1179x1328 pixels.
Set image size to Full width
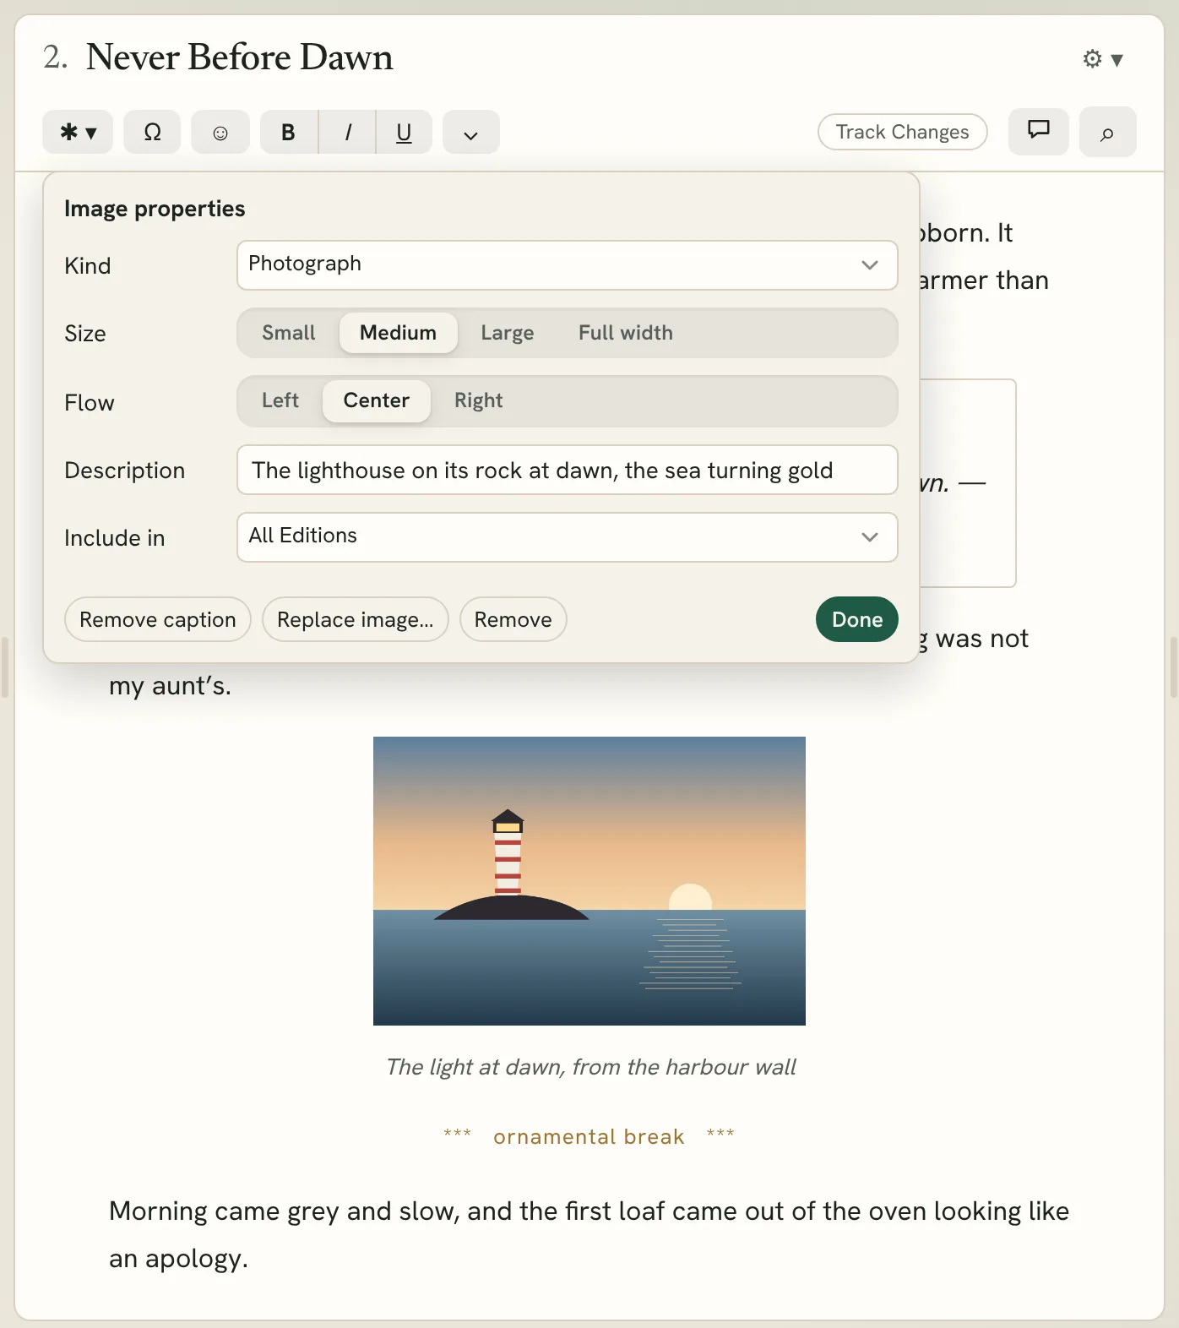point(626,333)
